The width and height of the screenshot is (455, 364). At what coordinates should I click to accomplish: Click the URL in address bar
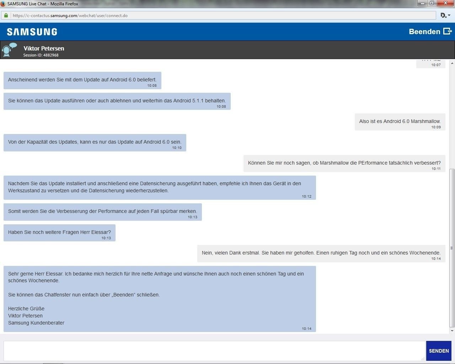pos(70,16)
